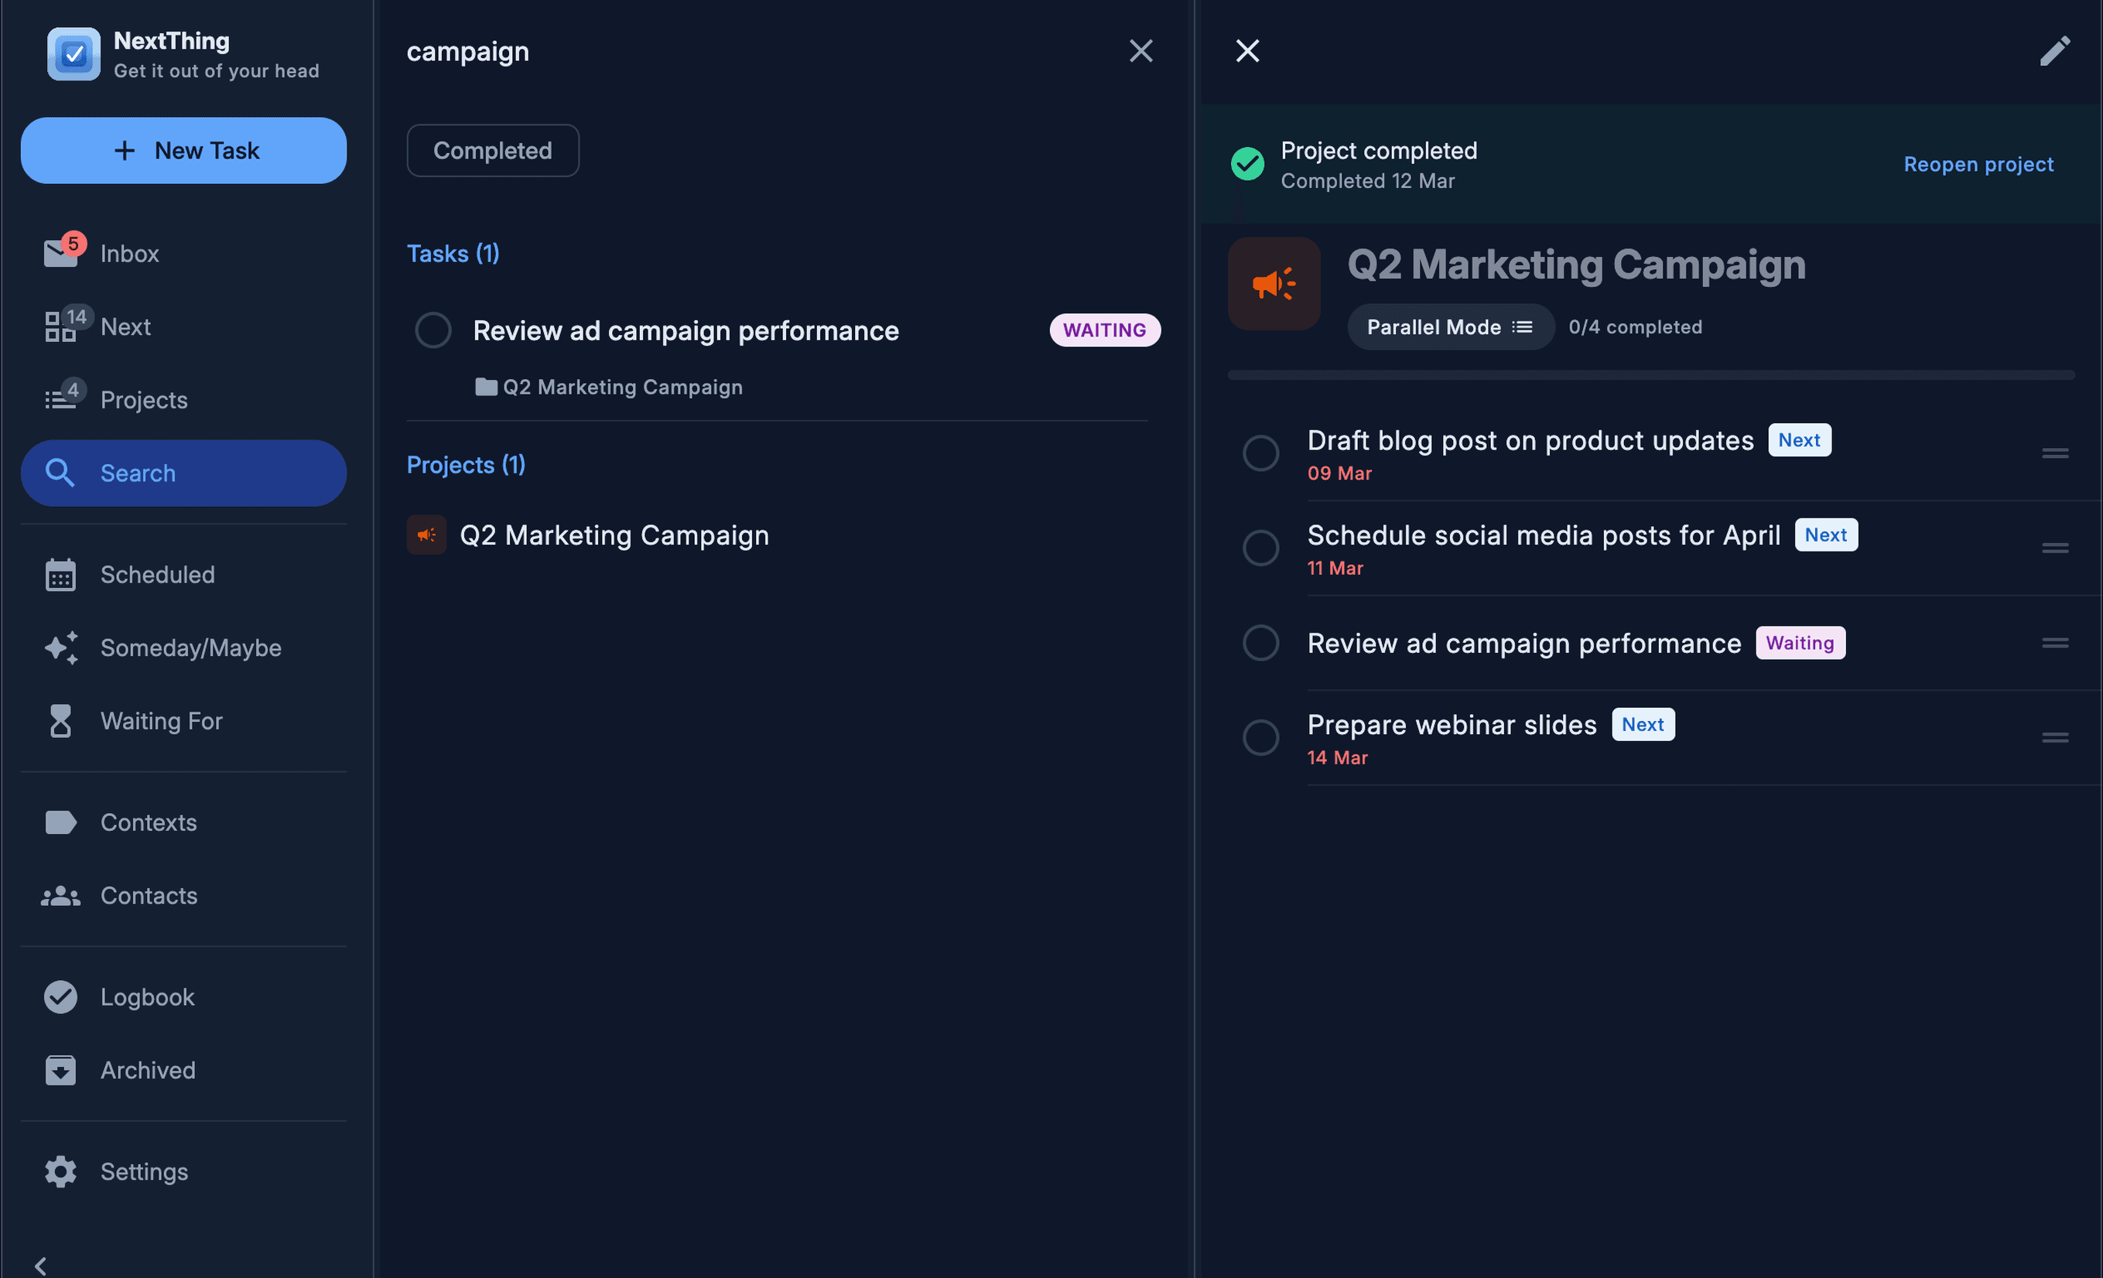
Task: Collapse the sidebar with the chevron
Action: point(39,1265)
